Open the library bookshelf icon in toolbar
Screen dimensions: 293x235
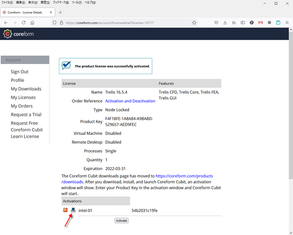234,23
